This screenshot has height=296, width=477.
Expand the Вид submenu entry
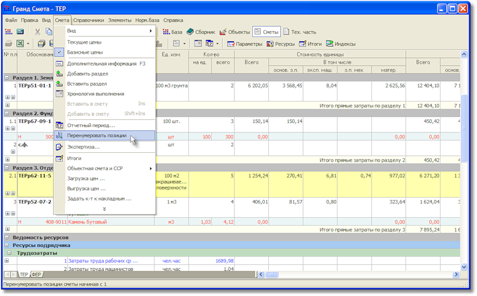(x=105, y=31)
